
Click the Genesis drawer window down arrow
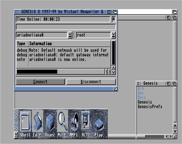tap(175, 131)
